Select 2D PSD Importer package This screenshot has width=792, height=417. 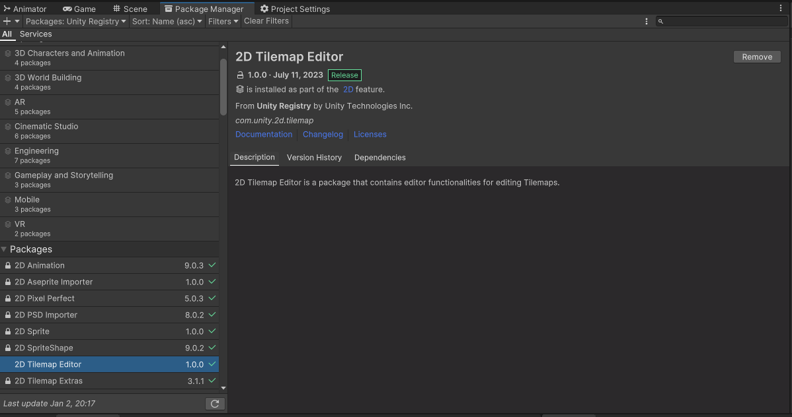click(110, 315)
